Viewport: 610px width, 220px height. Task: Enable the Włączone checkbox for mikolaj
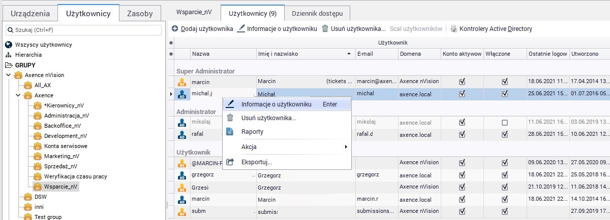click(505, 123)
